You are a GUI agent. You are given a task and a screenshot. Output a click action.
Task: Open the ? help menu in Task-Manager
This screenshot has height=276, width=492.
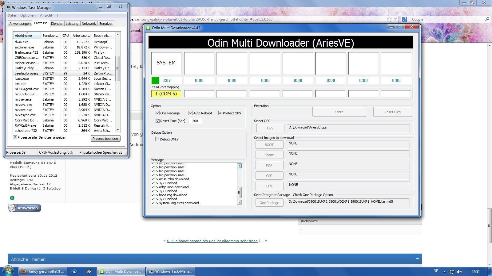pos(57,15)
